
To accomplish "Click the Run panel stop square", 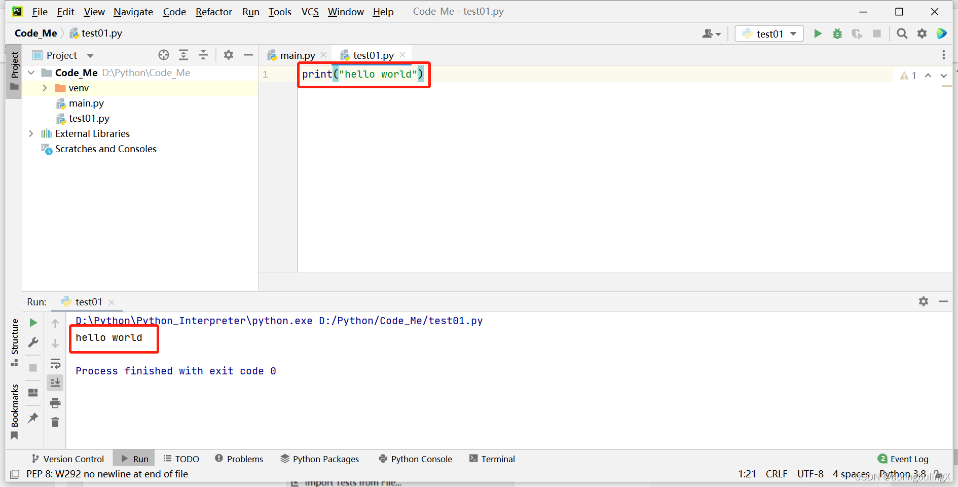I will point(33,368).
